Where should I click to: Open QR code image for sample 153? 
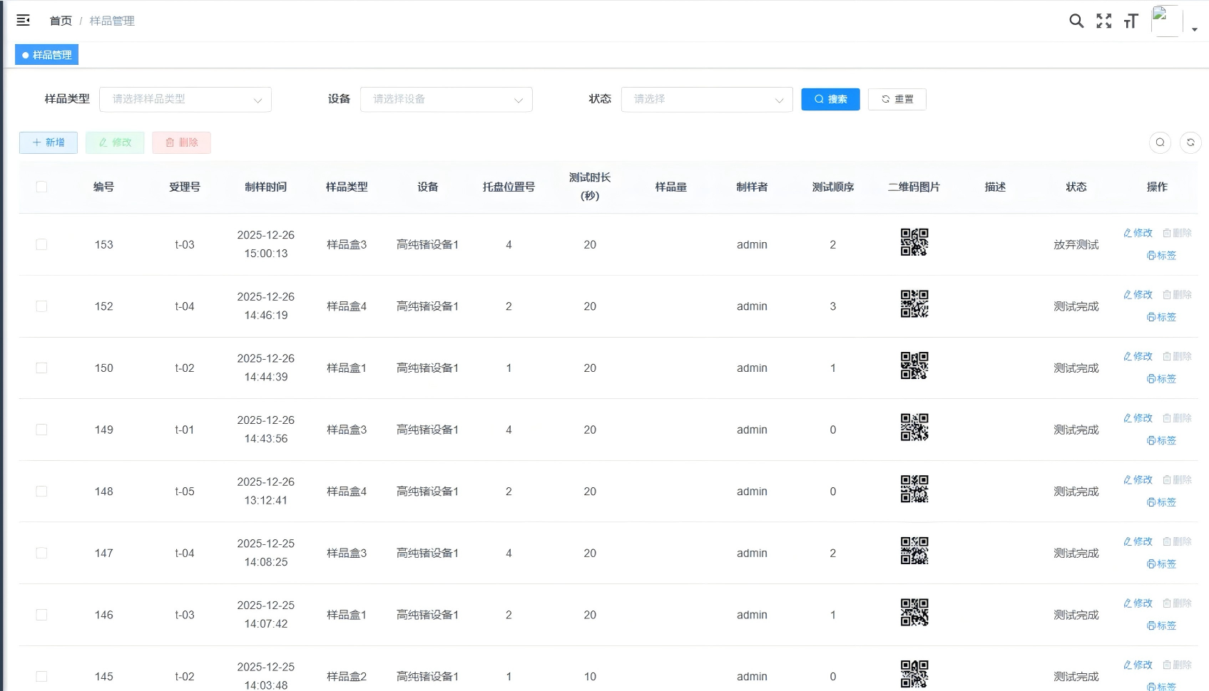point(914,242)
